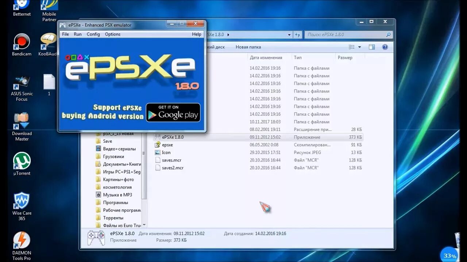
Task: Select the Icon JPEG file
Action: pos(158,152)
